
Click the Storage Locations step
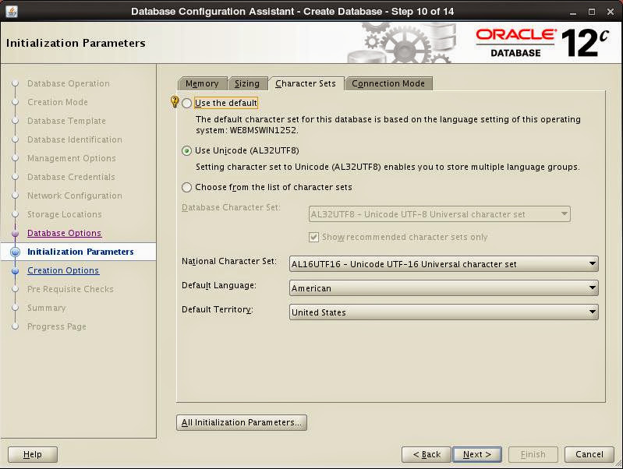pos(65,214)
